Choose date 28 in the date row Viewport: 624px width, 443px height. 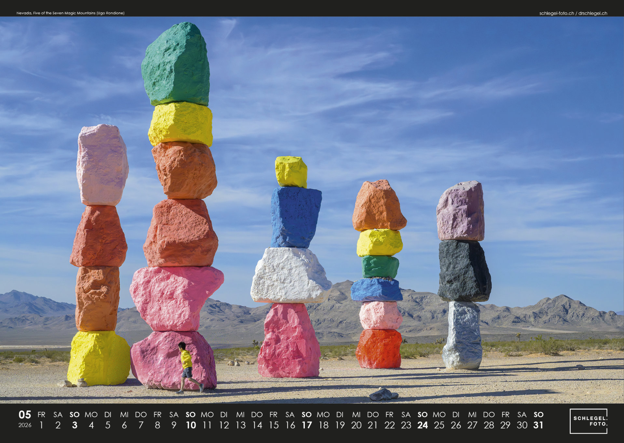coord(489,425)
